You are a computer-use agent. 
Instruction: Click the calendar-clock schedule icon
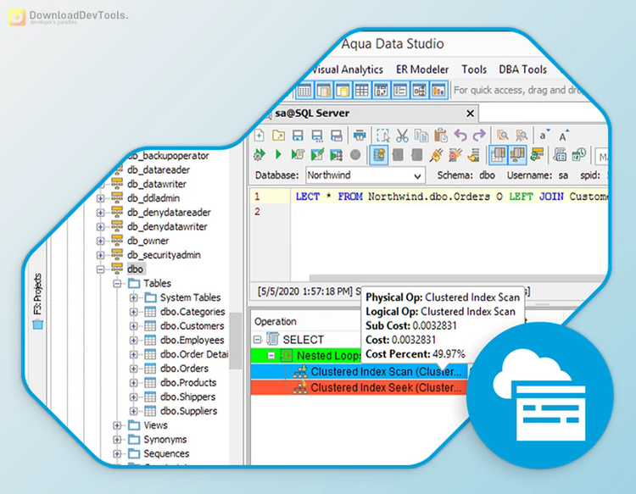tap(579, 155)
